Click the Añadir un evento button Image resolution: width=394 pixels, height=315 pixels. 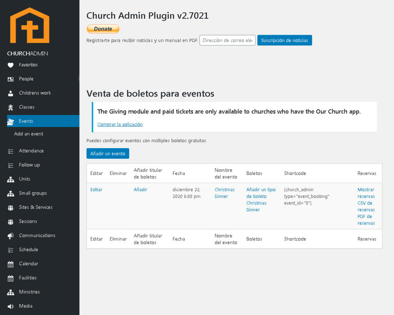click(108, 153)
